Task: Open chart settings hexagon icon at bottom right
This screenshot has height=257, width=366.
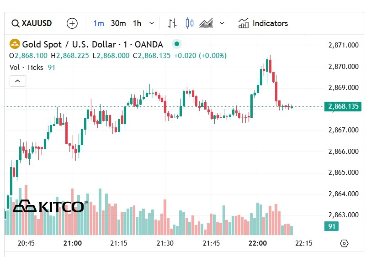Action: pos(344,243)
